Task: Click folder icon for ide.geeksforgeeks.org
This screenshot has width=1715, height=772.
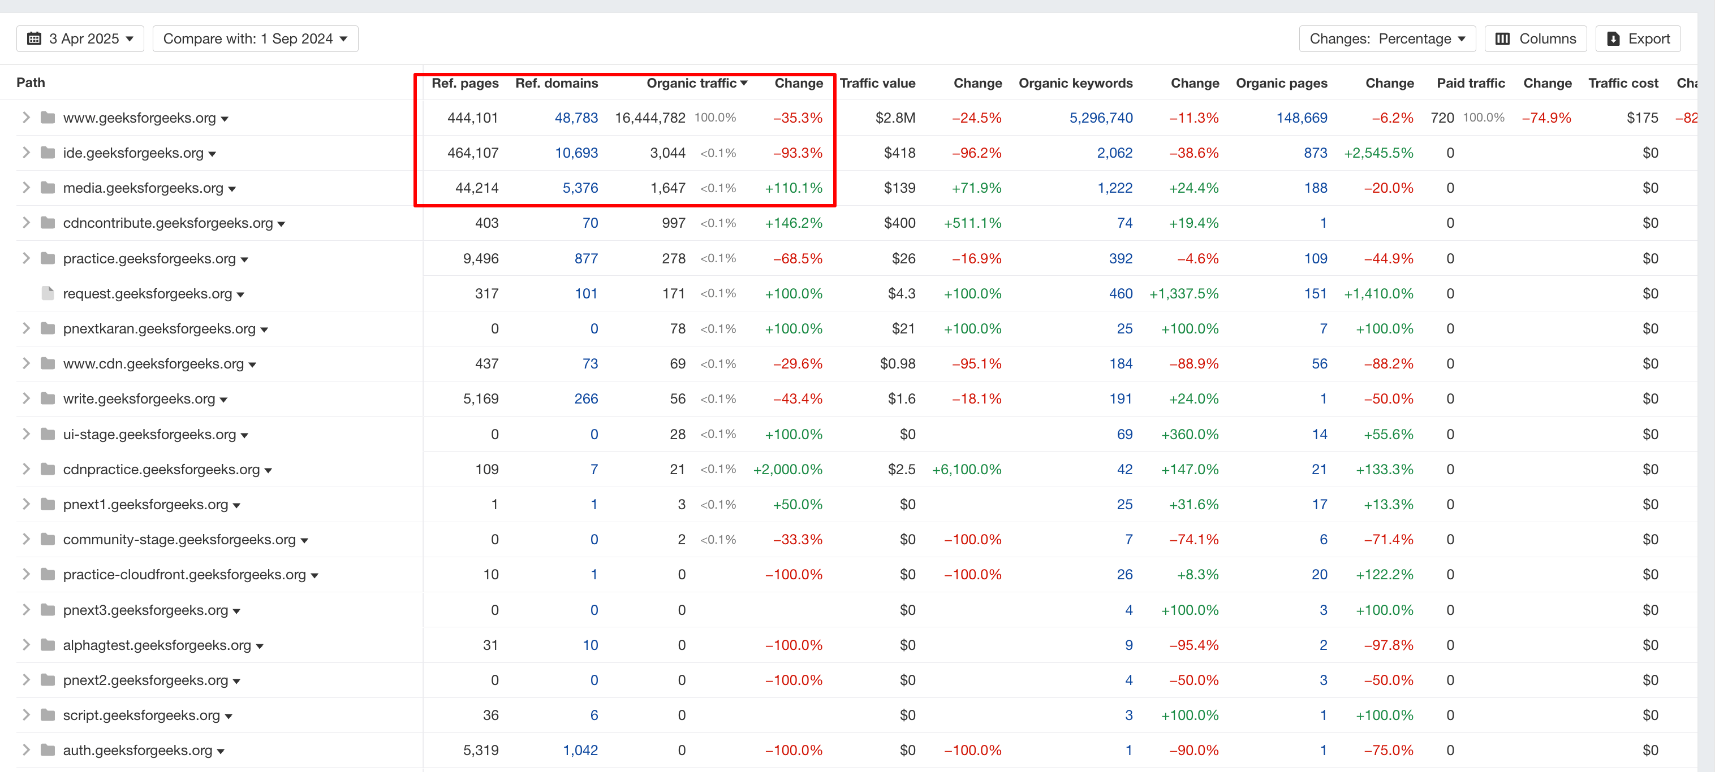Action: 48,153
